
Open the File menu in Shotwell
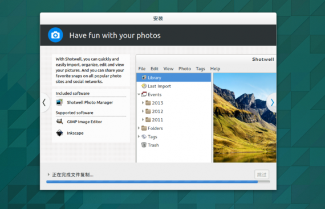tap(142, 69)
